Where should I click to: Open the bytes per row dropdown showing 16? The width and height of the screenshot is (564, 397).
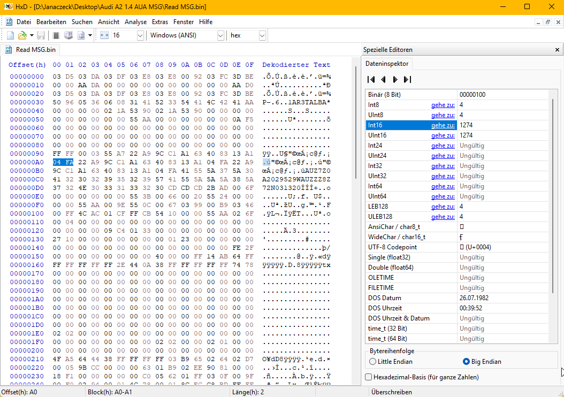[x=140, y=35]
